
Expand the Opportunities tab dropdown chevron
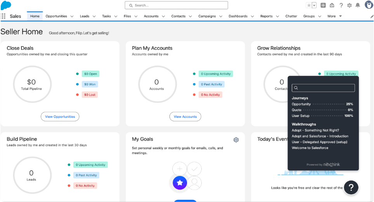point(72,16)
